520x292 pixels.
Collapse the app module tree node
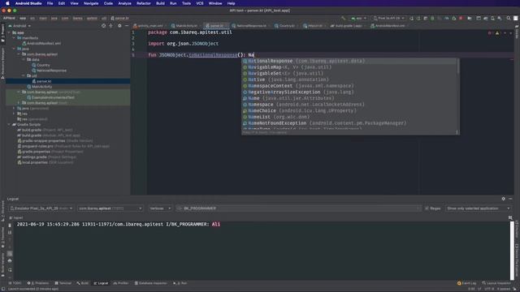pos(9,32)
